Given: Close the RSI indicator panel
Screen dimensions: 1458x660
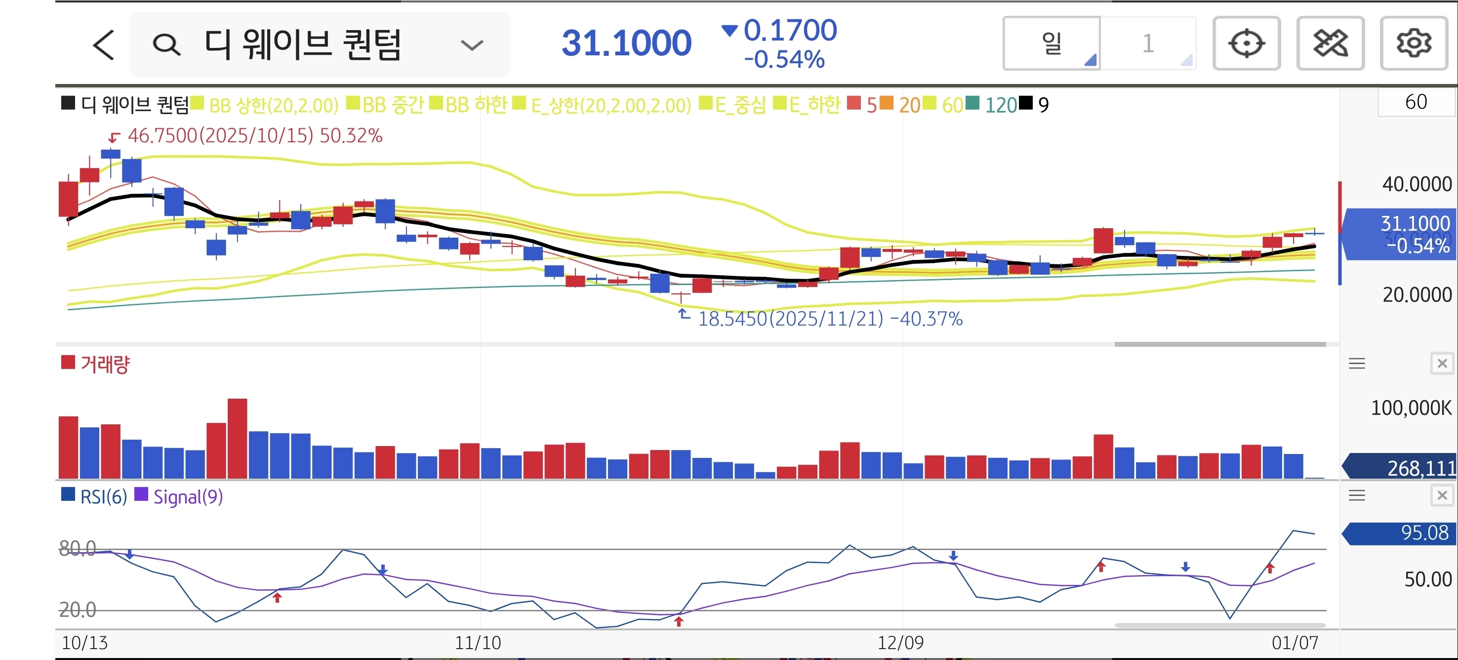Looking at the screenshot, I should pos(1442,496).
